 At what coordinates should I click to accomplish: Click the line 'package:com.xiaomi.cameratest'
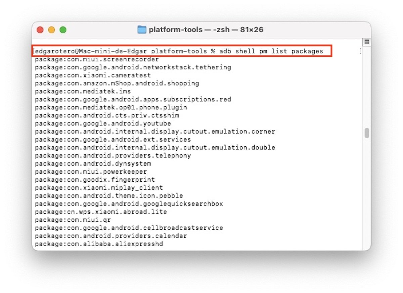click(x=93, y=75)
